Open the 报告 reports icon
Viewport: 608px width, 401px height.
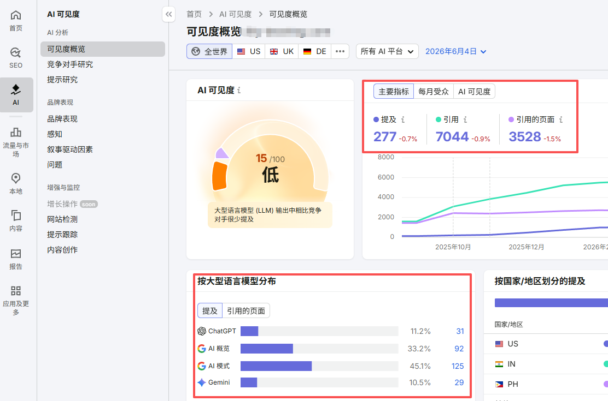16,254
